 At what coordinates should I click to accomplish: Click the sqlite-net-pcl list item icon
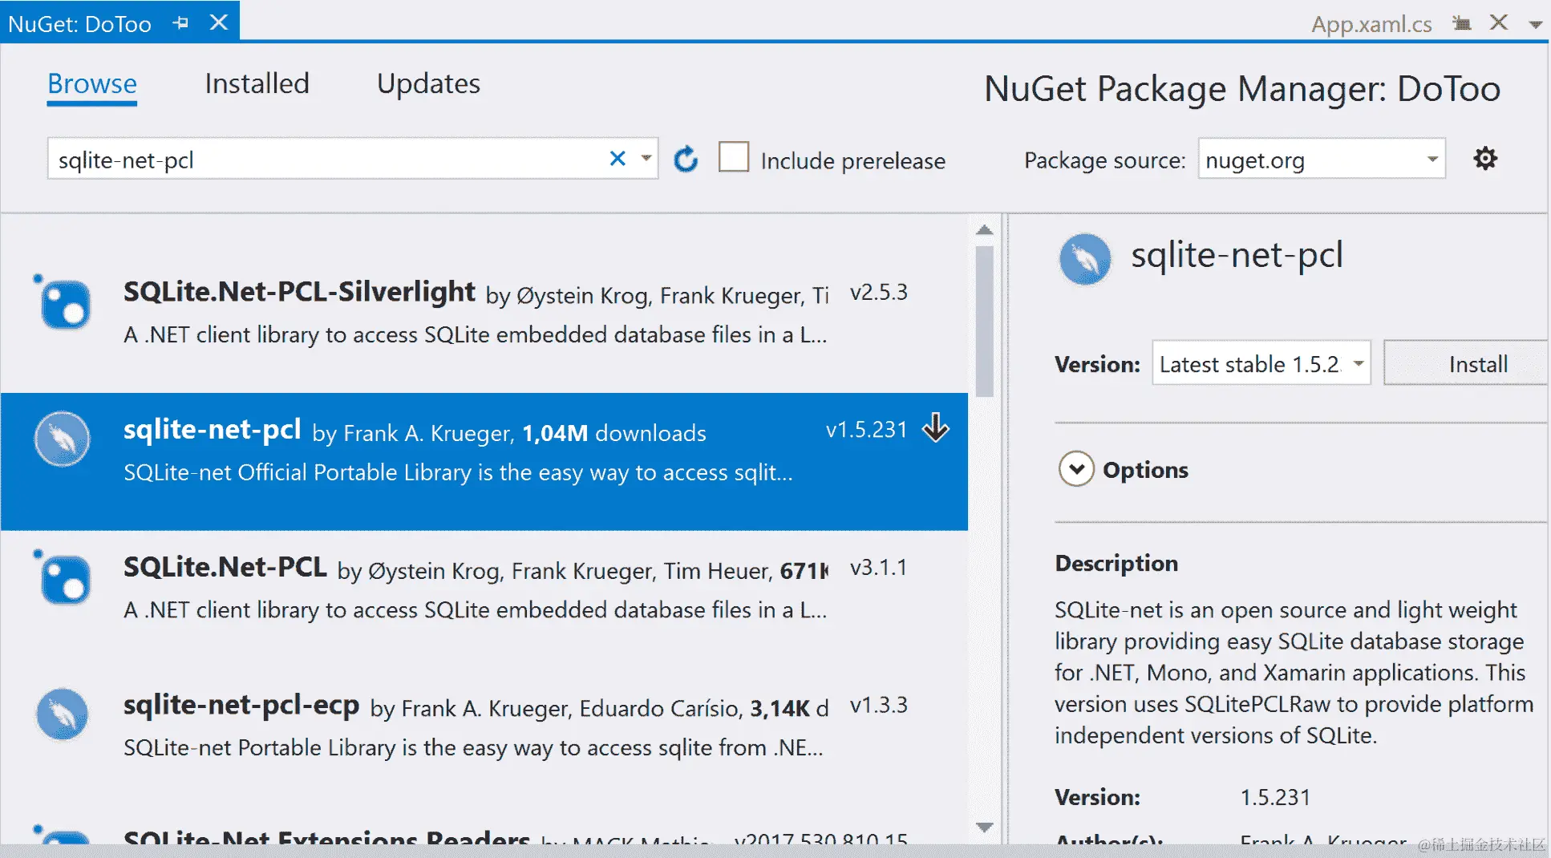click(63, 439)
